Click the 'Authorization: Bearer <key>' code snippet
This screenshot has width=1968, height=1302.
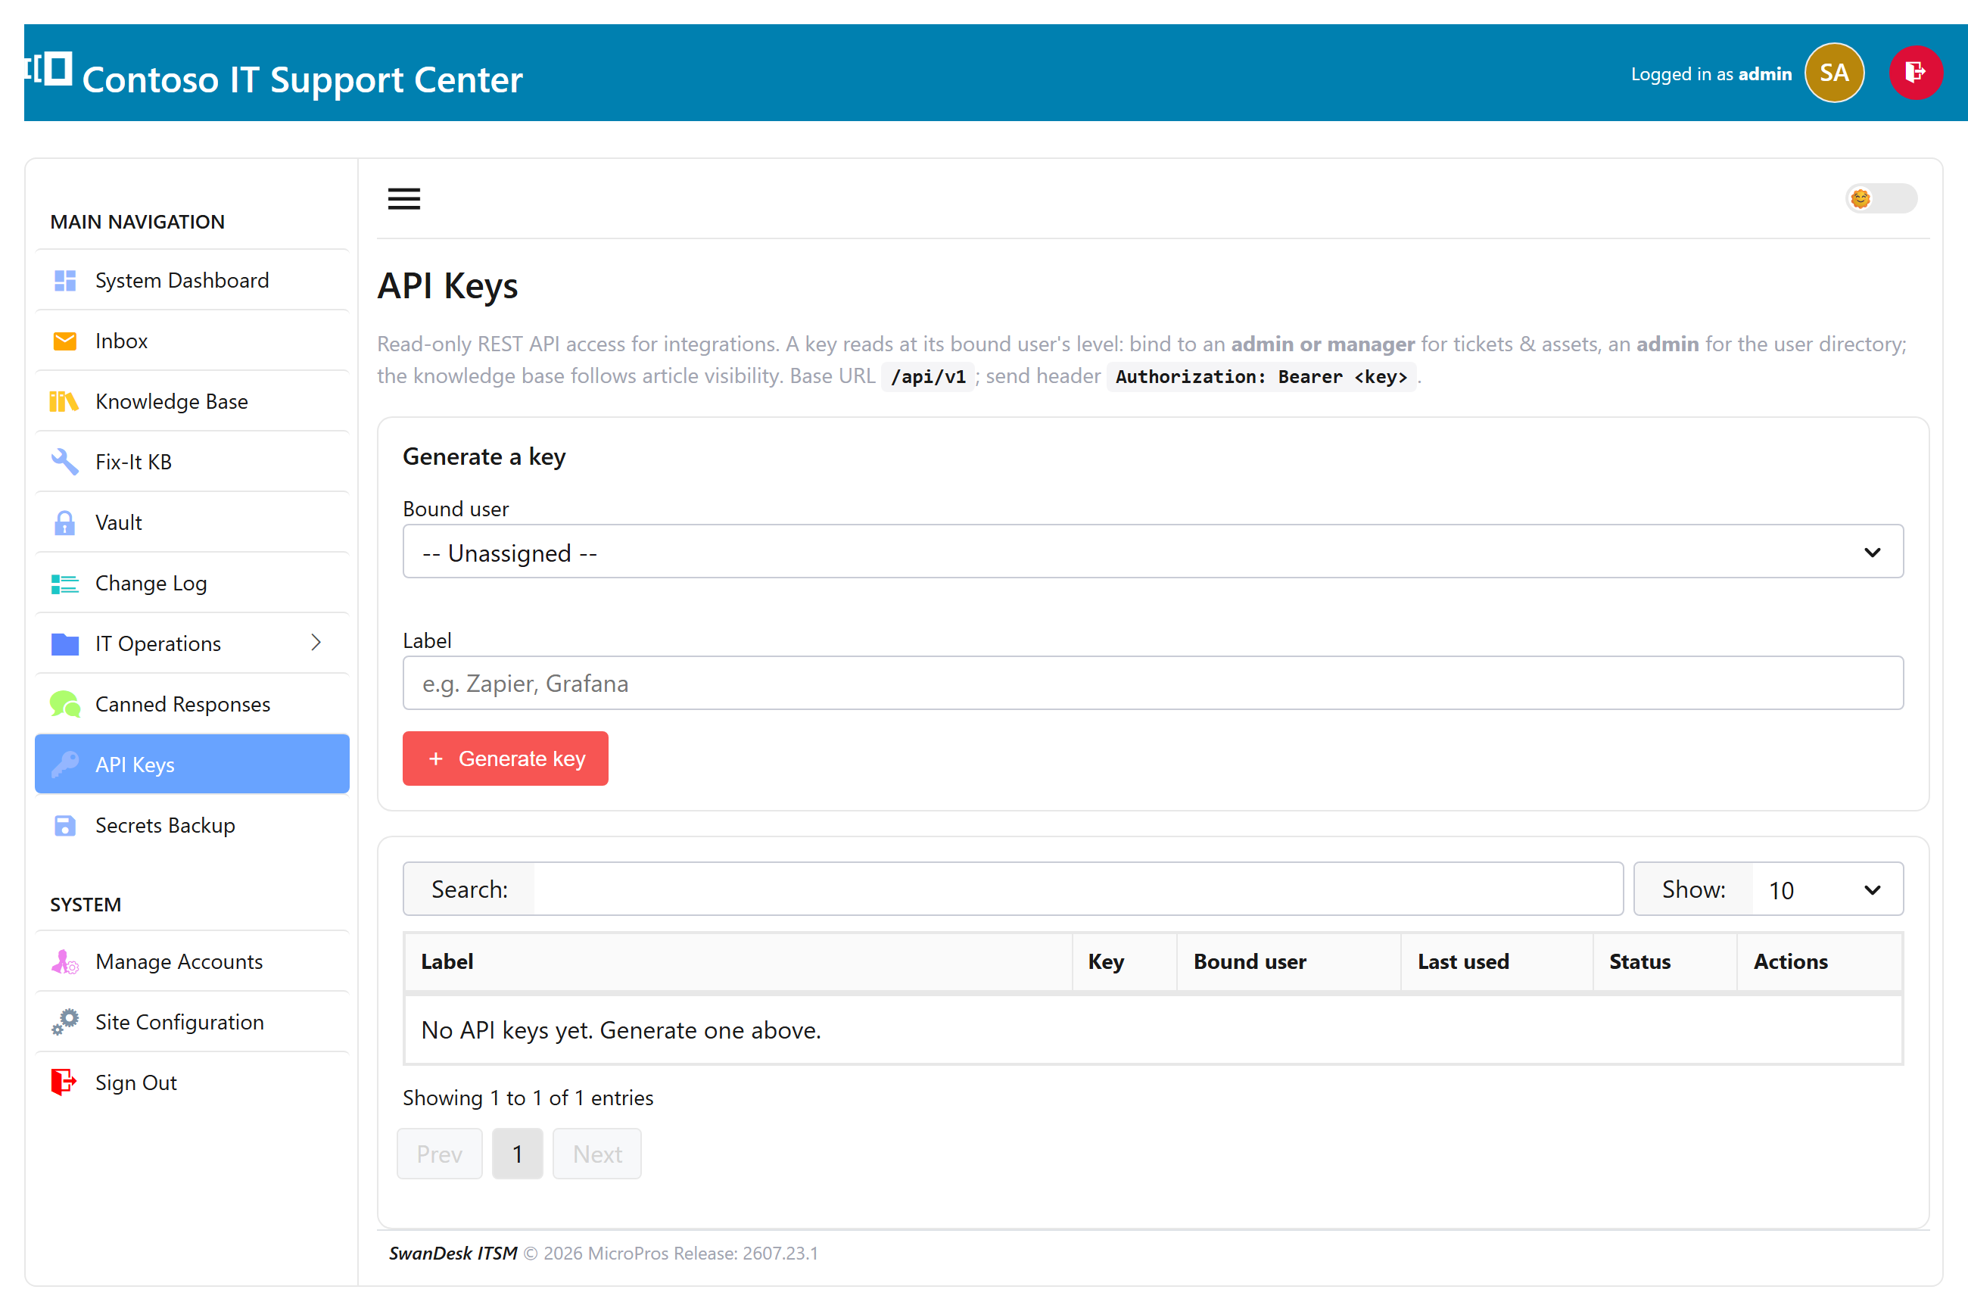coord(1261,377)
